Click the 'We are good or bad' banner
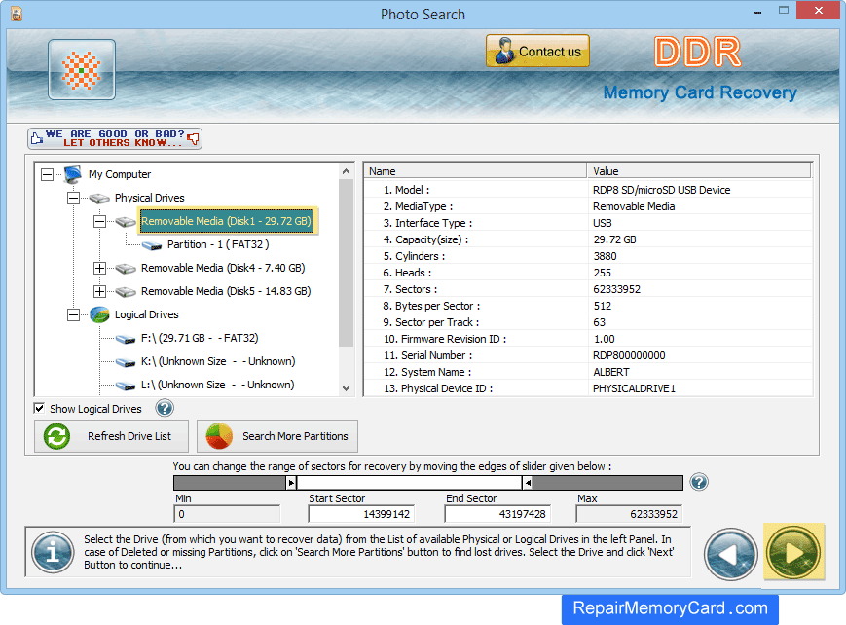This screenshot has height=625, width=846. (114, 138)
